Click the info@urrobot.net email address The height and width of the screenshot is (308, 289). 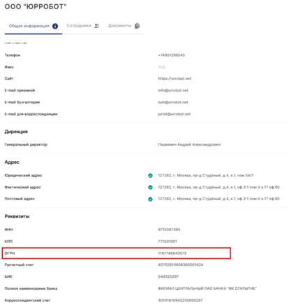173,90
